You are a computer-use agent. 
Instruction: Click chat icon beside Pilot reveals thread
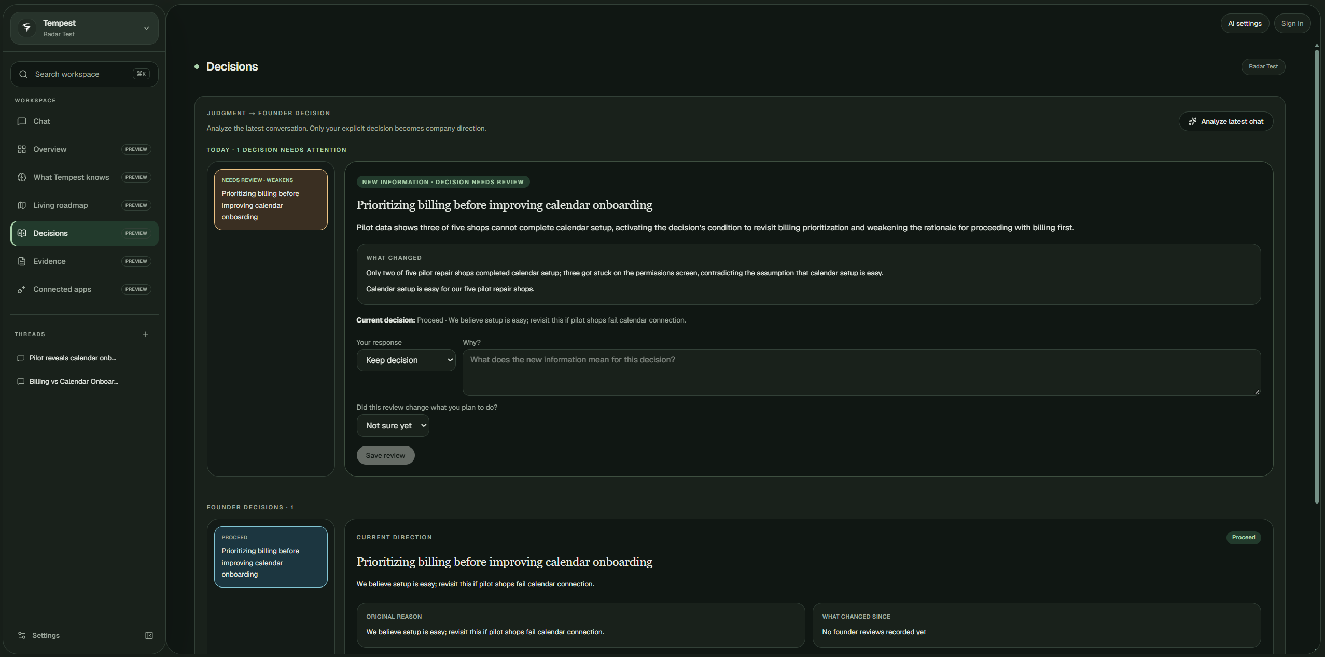pyautogui.click(x=21, y=358)
